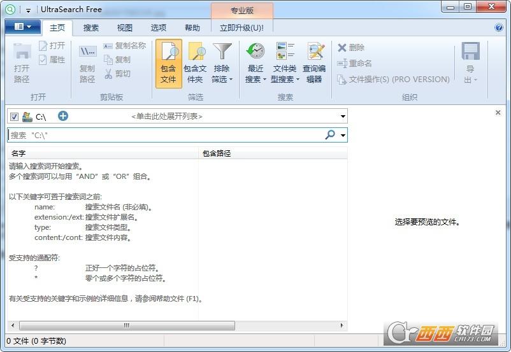Switch to the 搜索 ribbon tab
This screenshot has height=352, width=511.
[91, 27]
